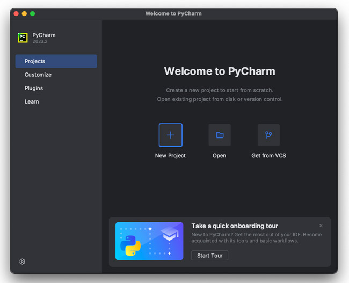Click the Get from VCS branch icon
Viewport: 349px width, 283px height.
click(268, 135)
